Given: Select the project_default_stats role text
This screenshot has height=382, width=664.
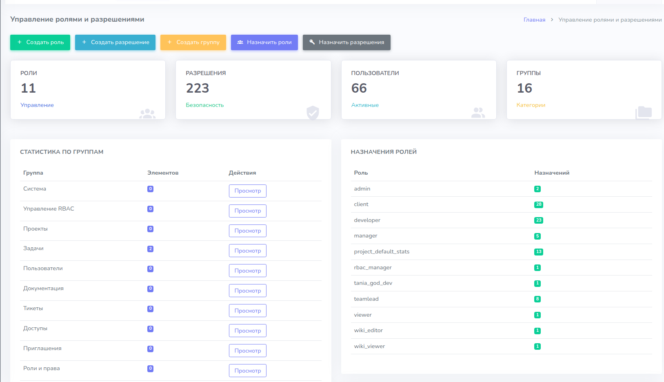Looking at the screenshot, I should [382, 251].
